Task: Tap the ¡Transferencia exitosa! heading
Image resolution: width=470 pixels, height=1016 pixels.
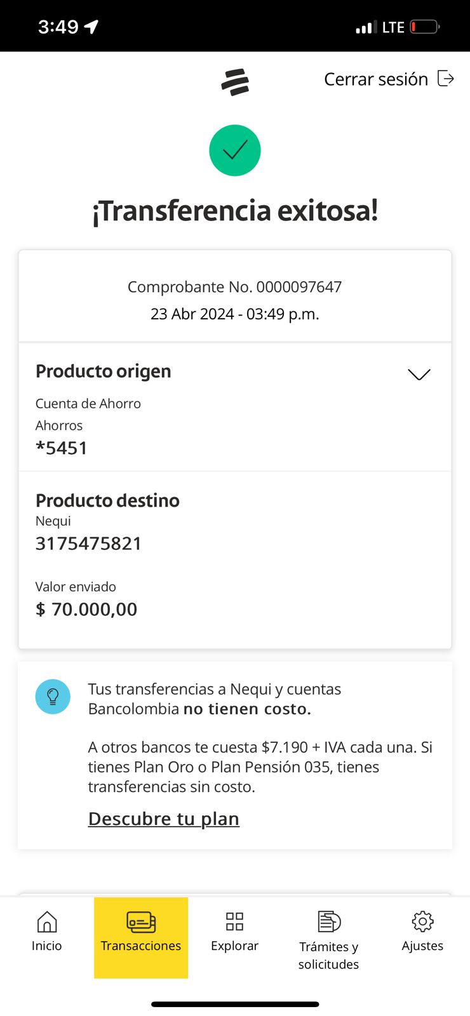Action: [235, 211]
